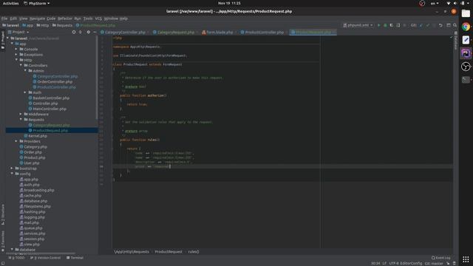This screenshot has height=266, width=473.
Task: Open the Tools menu
Action: pyautogui.click(x=88, y=18)
